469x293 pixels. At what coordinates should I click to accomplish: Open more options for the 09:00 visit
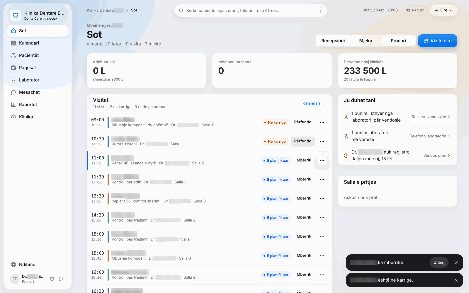point(322,122)
